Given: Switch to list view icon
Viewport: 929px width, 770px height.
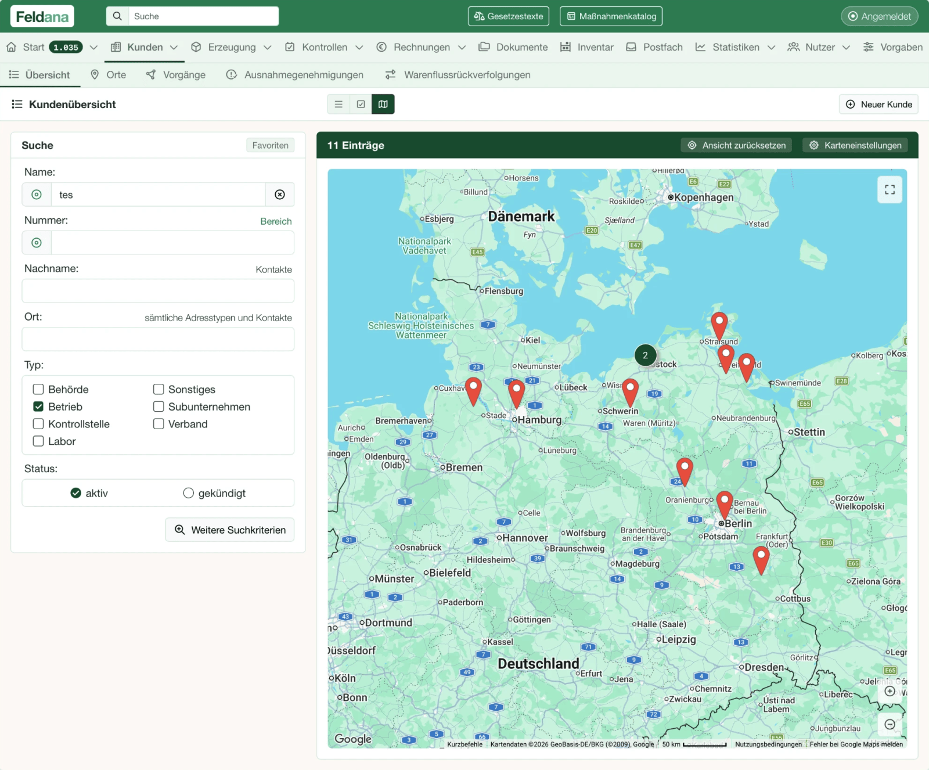Looking at the screenshot, I should [x=339, y=105].
